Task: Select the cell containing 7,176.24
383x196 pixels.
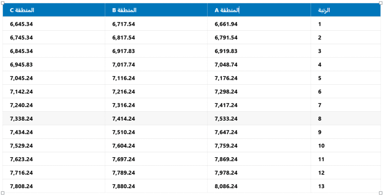Action: (226, 78)
